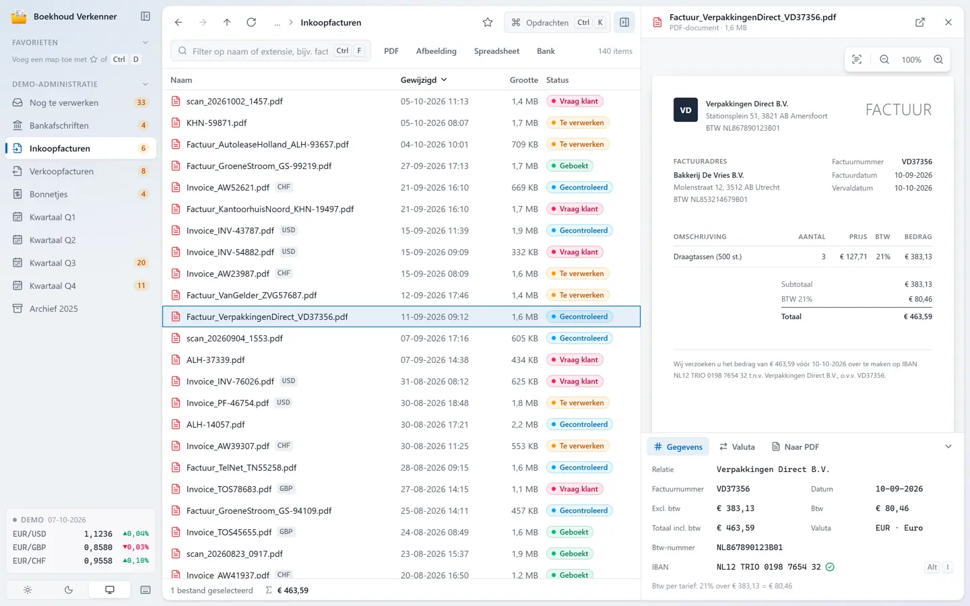Image resolution: width=970 pixels, height=606 pixels.
Task: Toggle the Afbeelding file type filter
Action: coord(437,51)
